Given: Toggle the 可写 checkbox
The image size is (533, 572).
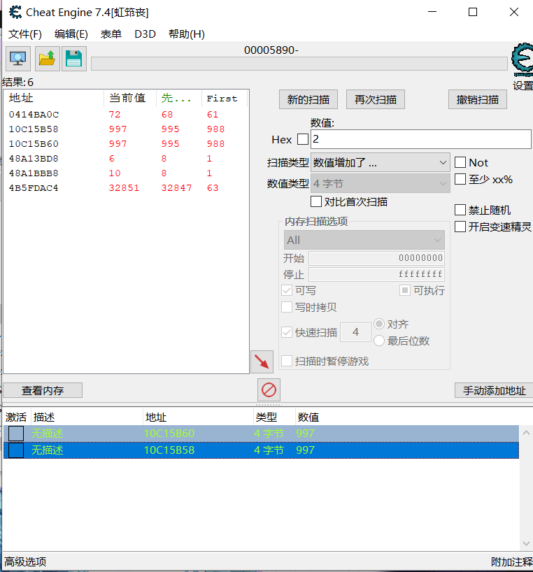Looking at the screenshot, I should (287, 290).
